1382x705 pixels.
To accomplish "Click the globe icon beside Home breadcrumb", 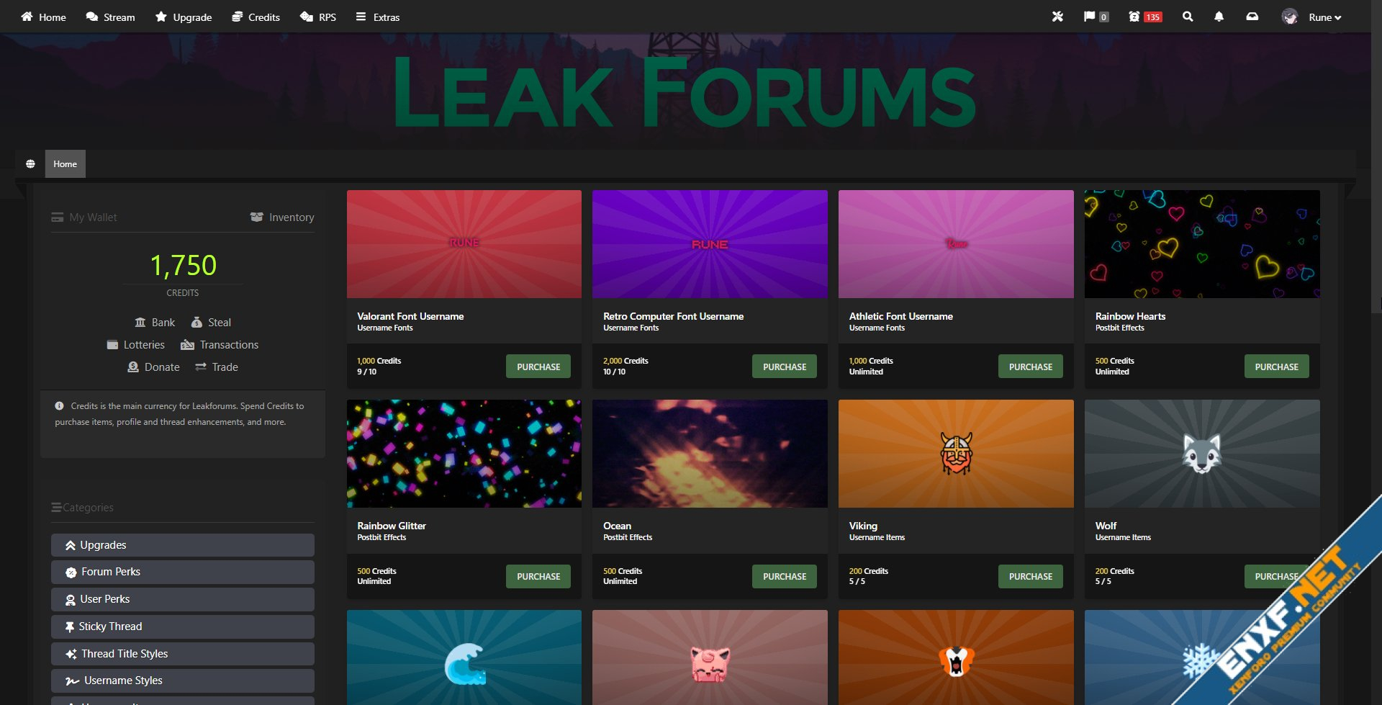I will (x=30, y=164).
